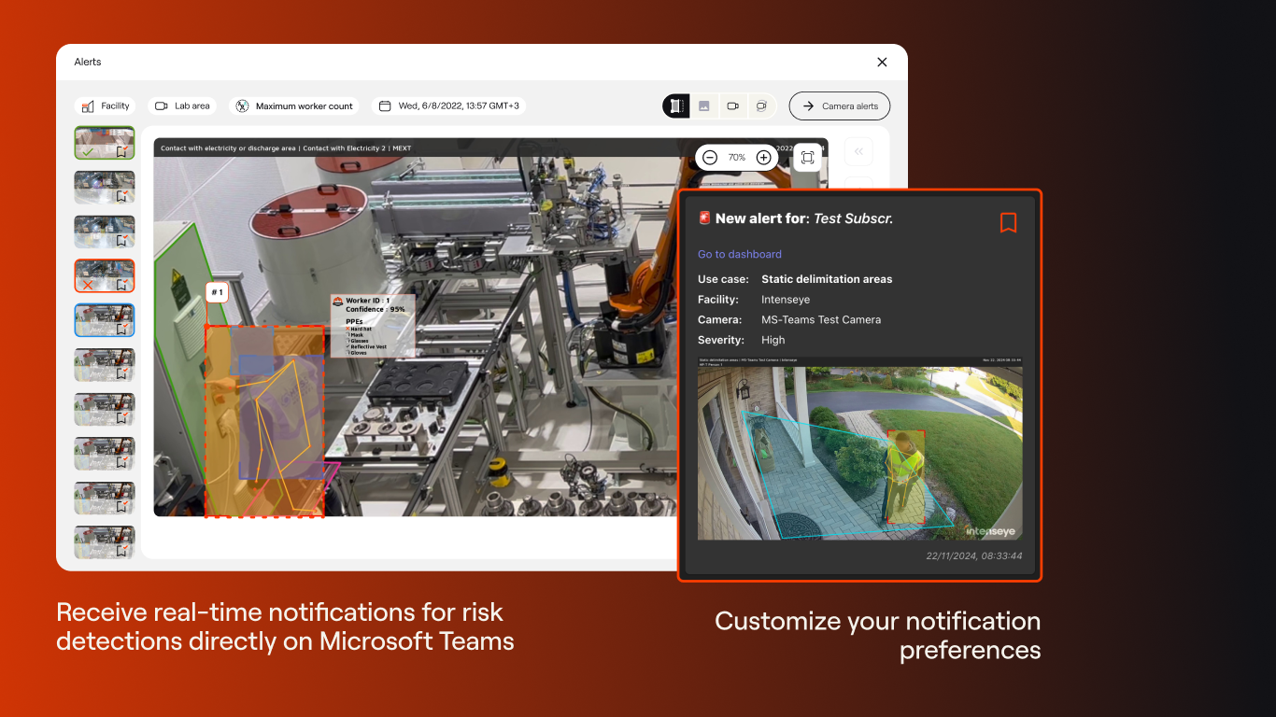Click the Intenseye facility value
Viewport: 1276px width, 717px height.
coord(786,300)
